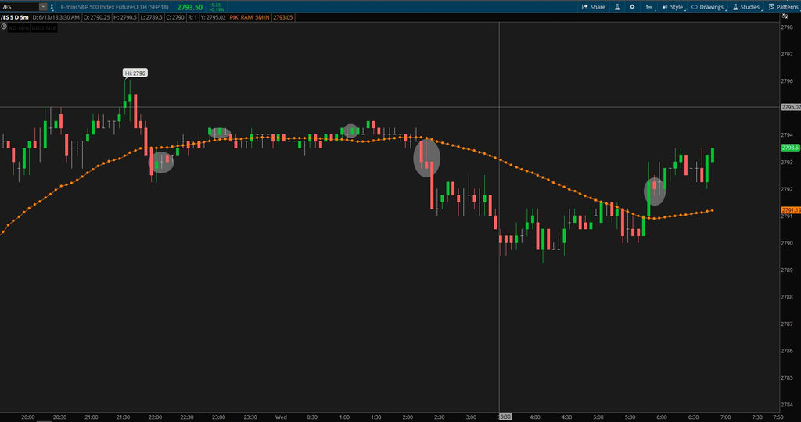Click the Hi: 2796 price bubble

pos(135,73)
